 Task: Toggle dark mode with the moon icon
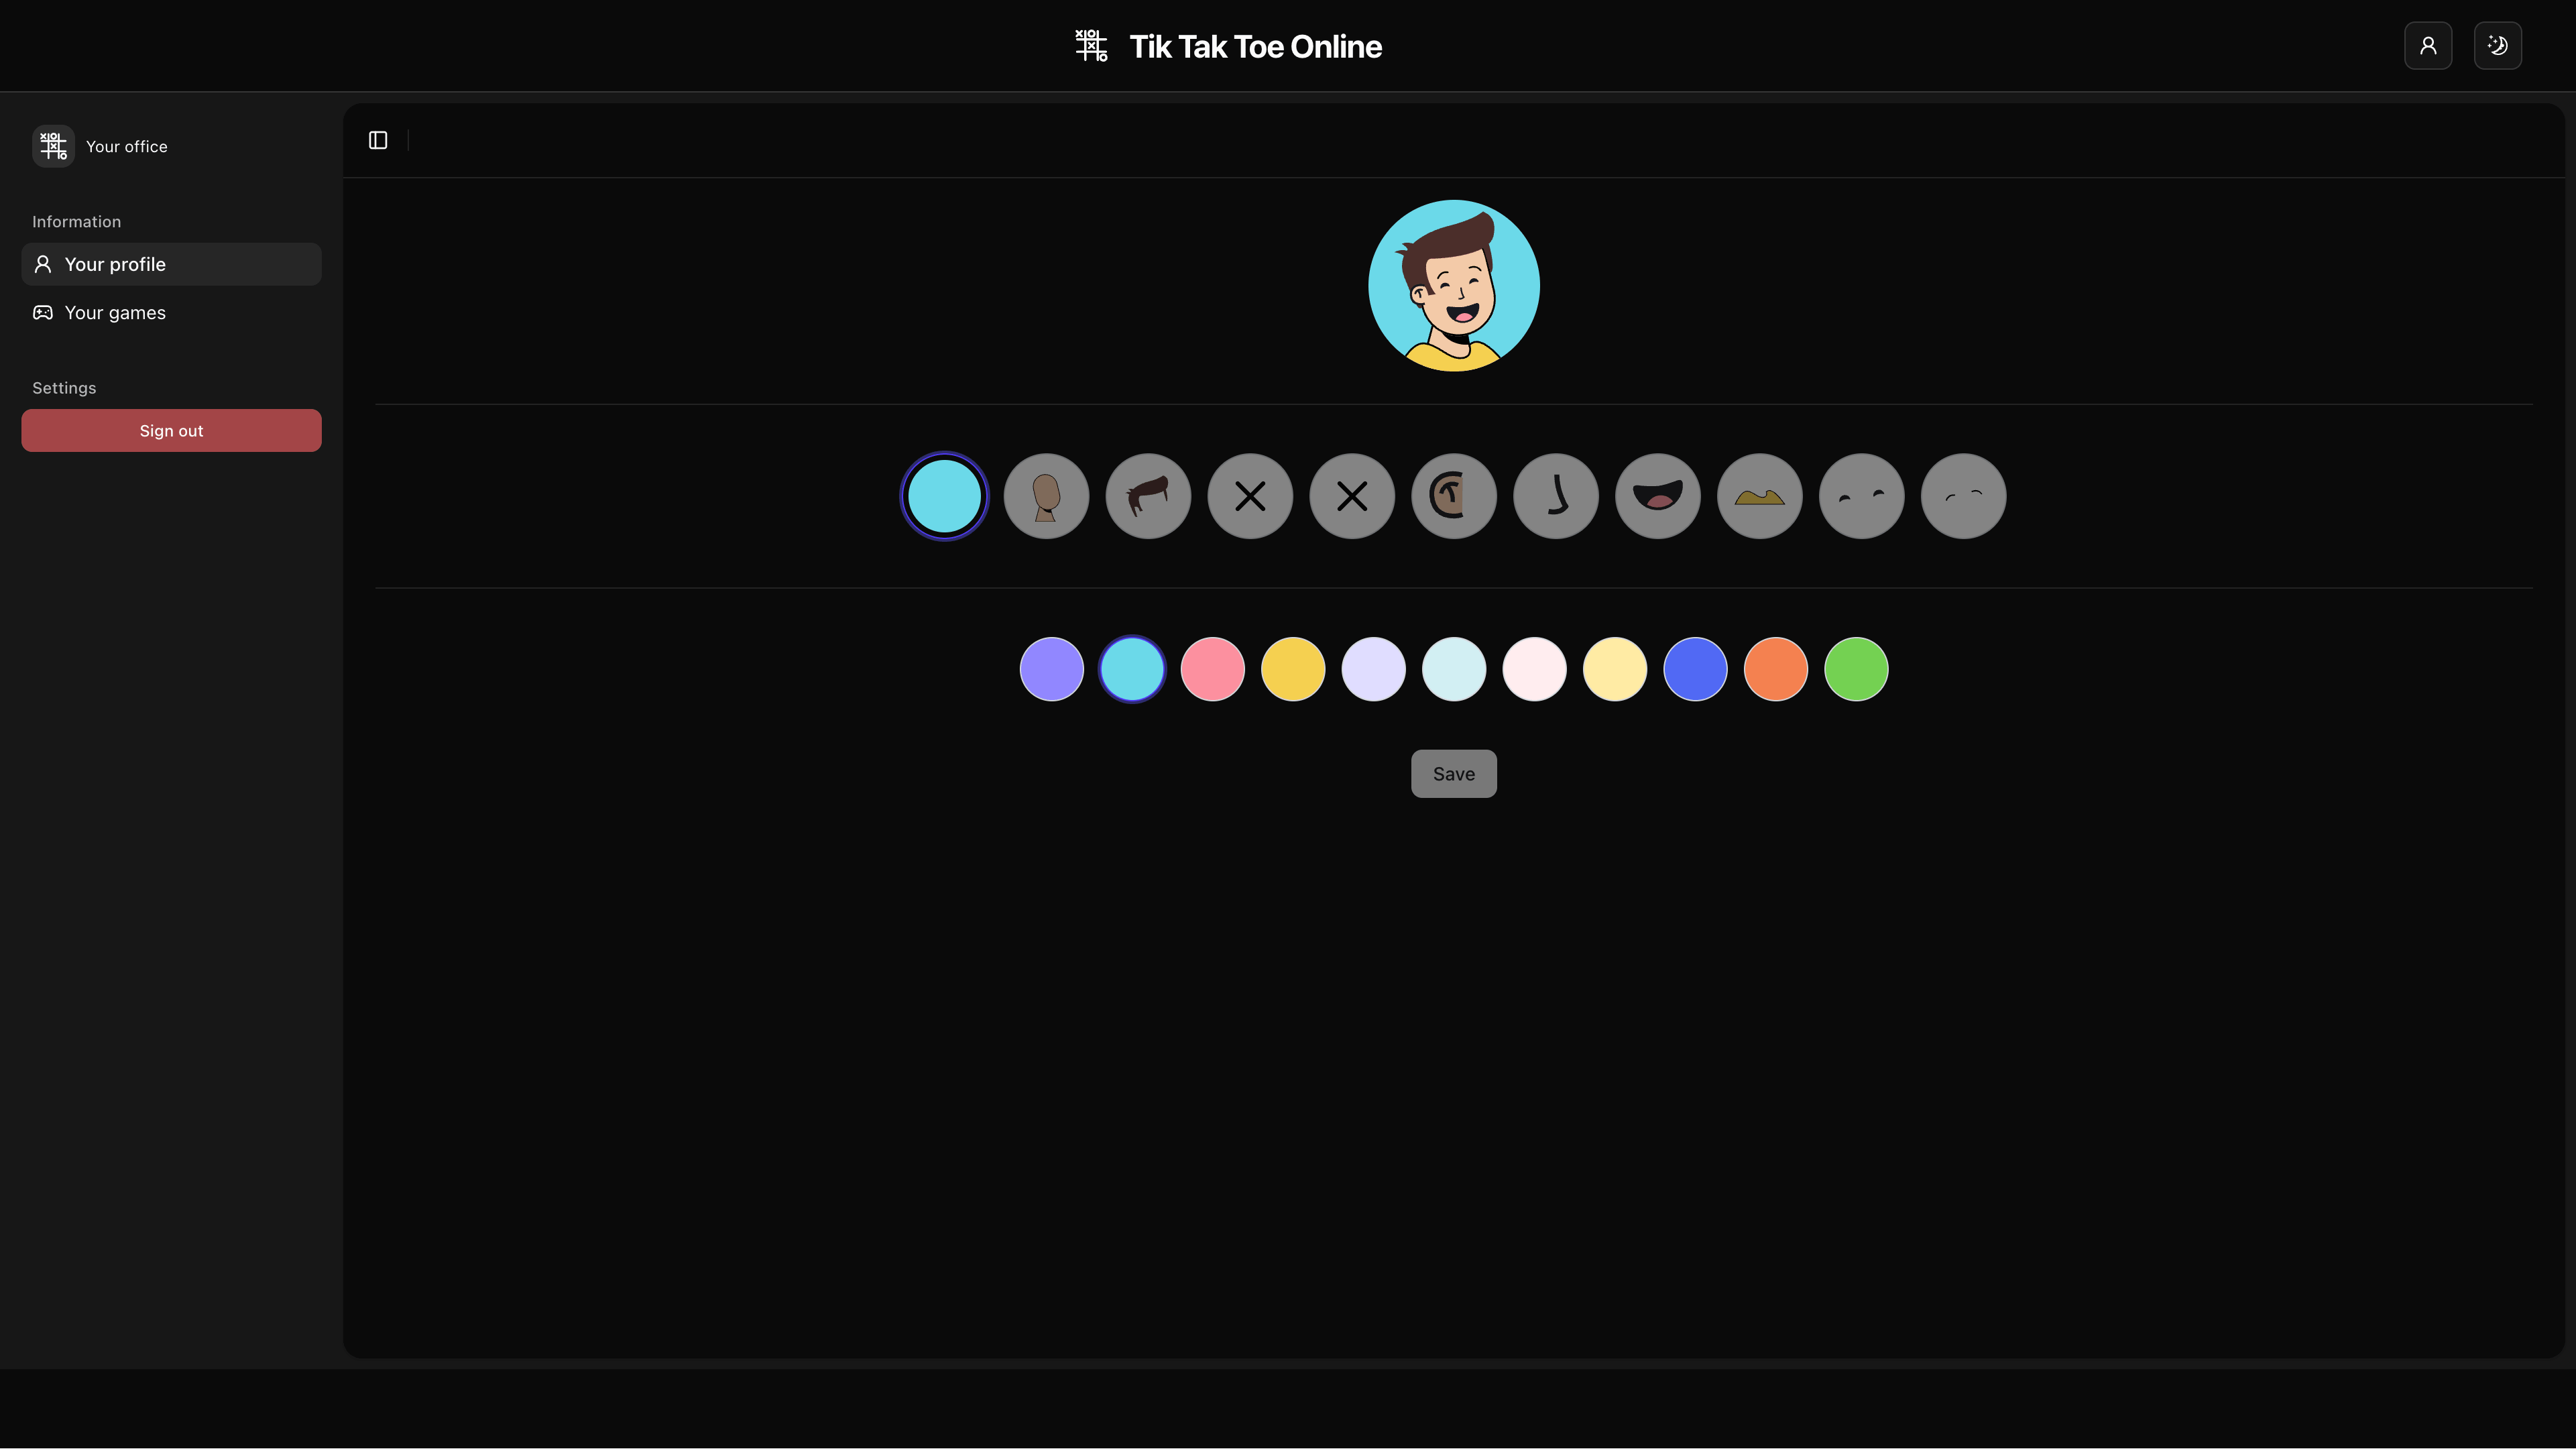[2498, 45]
